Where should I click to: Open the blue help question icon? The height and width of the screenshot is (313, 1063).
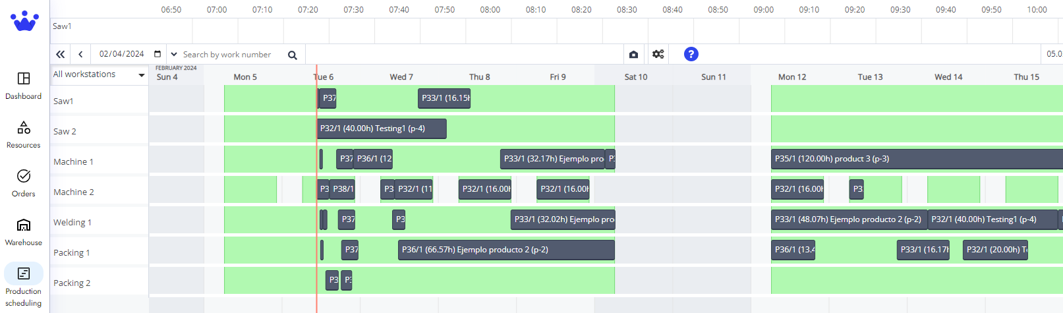(691, 54)
